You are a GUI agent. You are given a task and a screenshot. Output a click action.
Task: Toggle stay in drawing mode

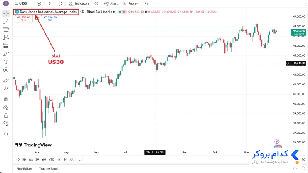click(6, 107)
